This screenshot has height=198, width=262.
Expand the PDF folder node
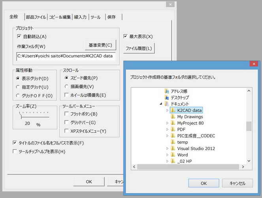pos(167,129)
